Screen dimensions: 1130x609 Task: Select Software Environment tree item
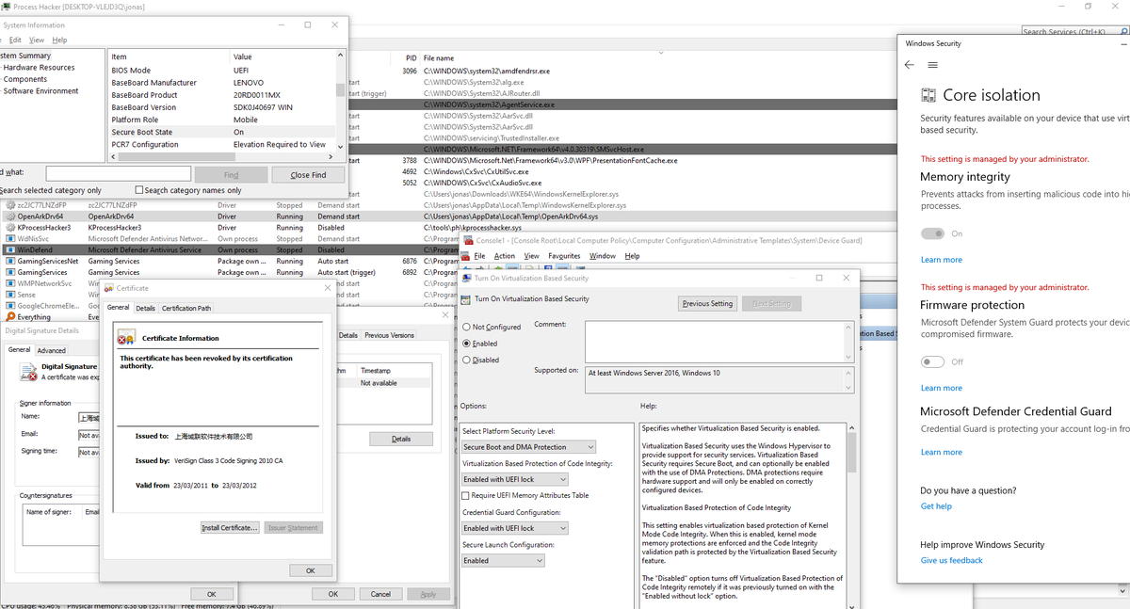tap(40, 91)
